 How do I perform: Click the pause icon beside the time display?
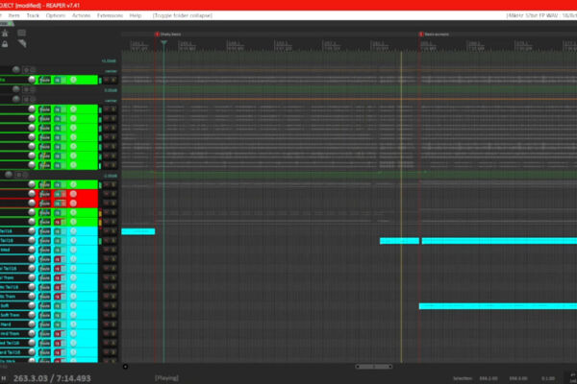[x=4, y=378]
